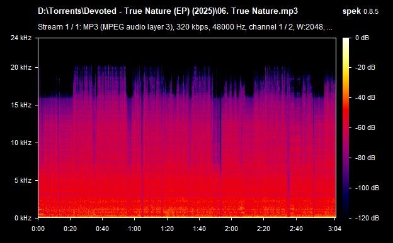Click the -120 dB scale label
This screenshot has height=243, width=393.
point(367,218)
